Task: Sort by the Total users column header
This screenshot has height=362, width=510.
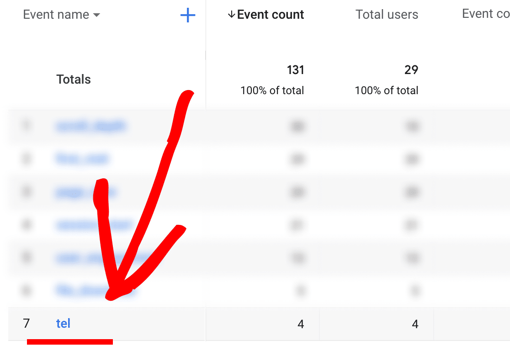Action: [387, 14]
